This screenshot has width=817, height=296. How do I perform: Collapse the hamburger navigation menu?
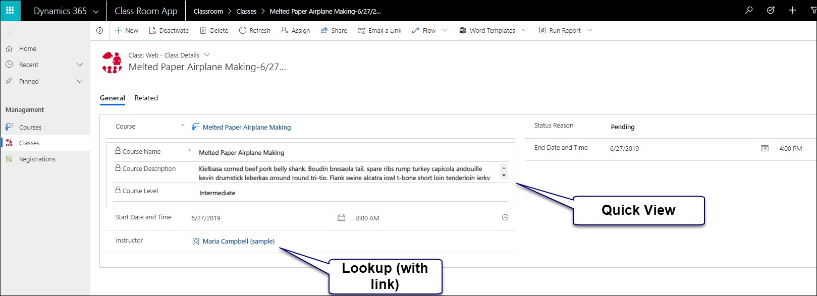coord(9,31)
